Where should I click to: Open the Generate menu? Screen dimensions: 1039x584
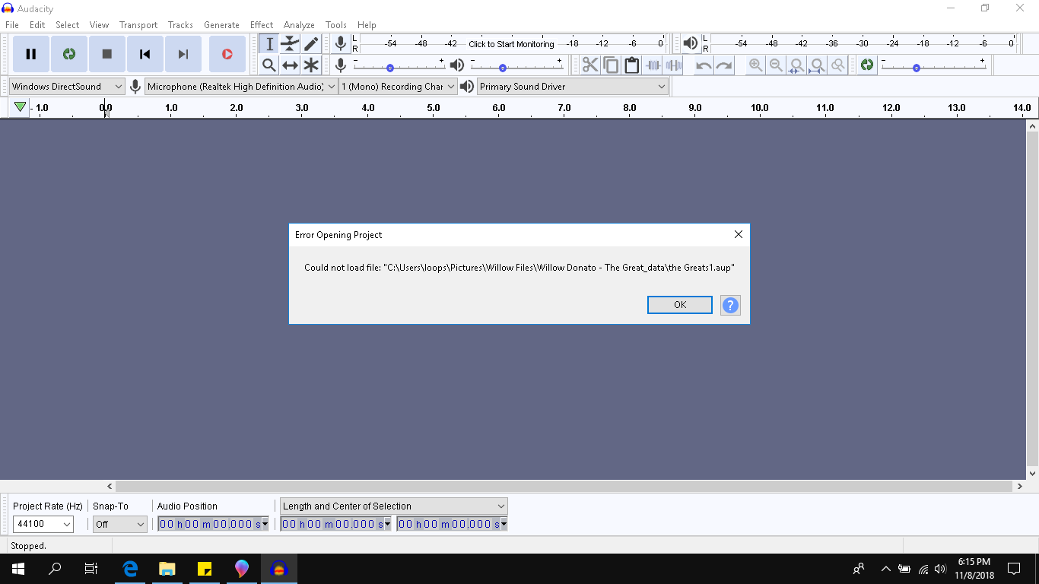pos(221,25)
